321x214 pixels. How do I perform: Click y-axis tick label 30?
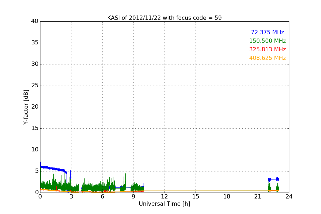(x=35, y=64)
